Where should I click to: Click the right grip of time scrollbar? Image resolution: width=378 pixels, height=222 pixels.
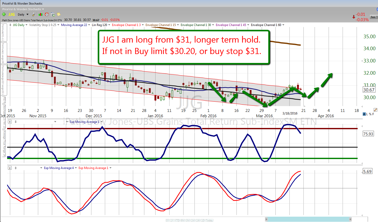pos(350,219)
